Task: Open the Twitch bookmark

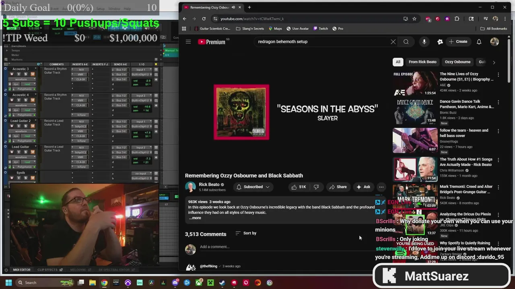Action: [x=320, y=28]
